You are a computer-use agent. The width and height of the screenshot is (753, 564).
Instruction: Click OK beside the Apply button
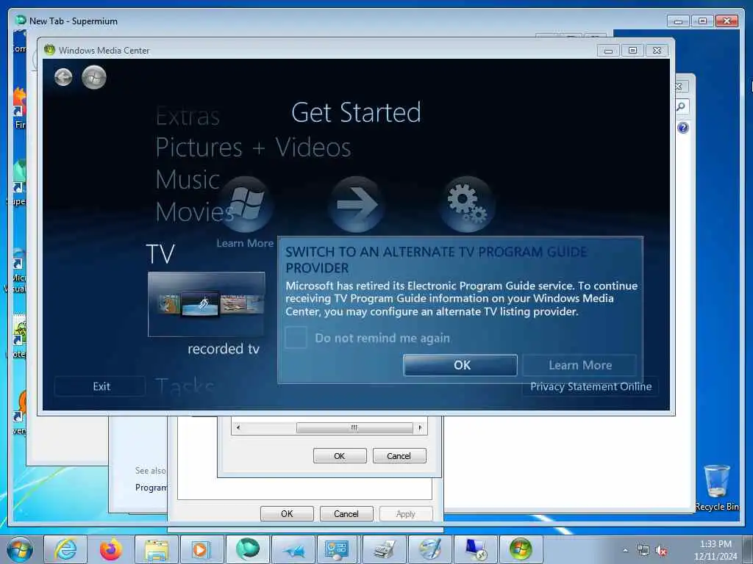287,513
